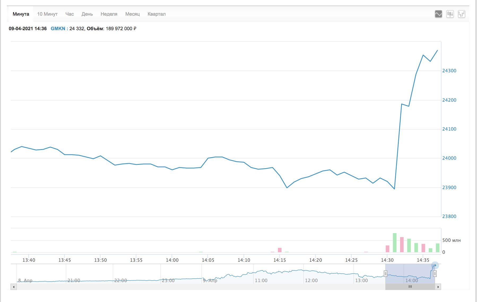The image size is (477, 302).
Task: Select candlestick chart type icon
Action: tap(450, 14)
